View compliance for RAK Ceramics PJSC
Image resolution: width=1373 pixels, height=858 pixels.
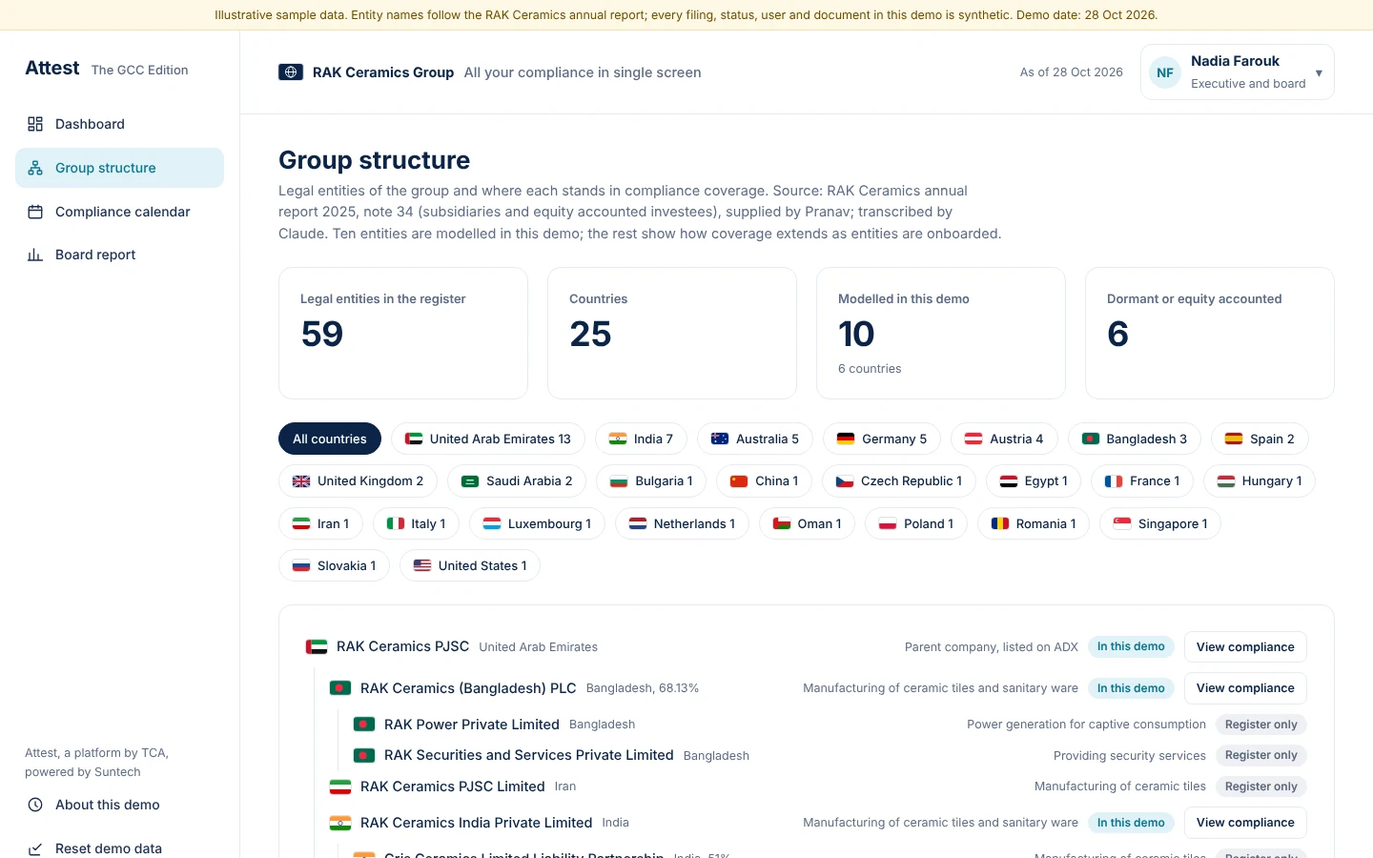click(1245, 646)
